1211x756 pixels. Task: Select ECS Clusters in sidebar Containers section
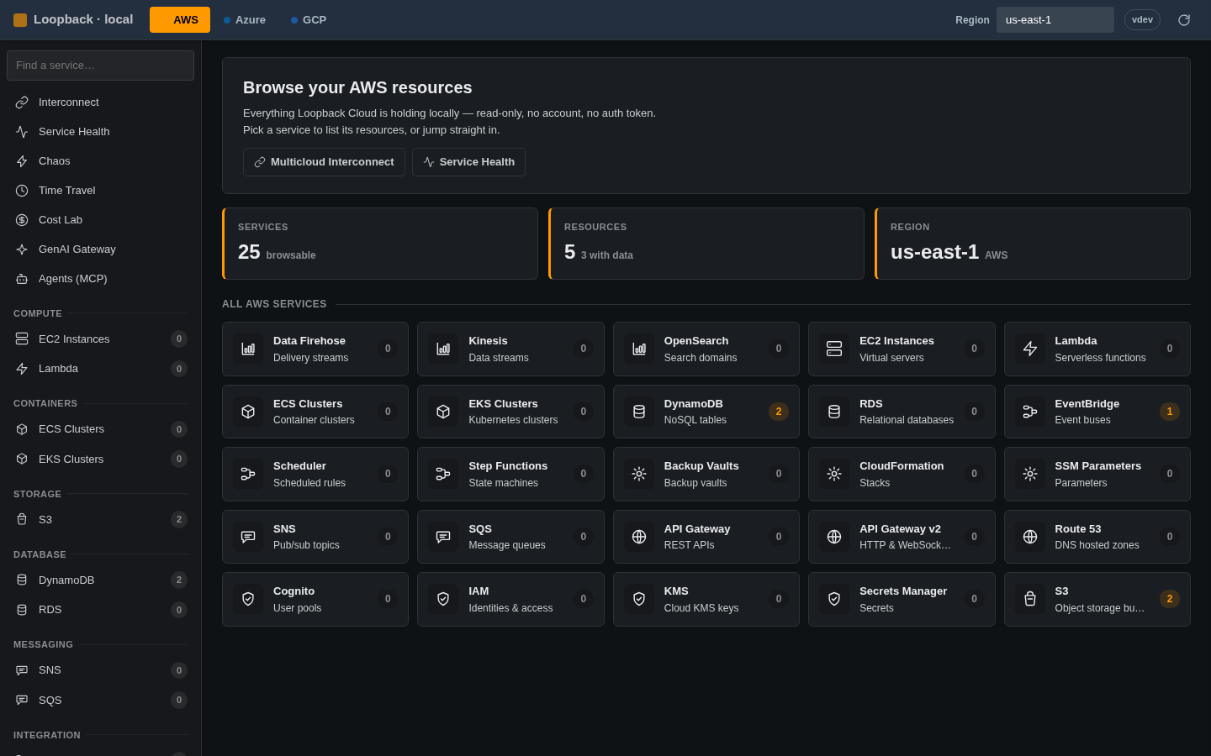coord(101,429)
